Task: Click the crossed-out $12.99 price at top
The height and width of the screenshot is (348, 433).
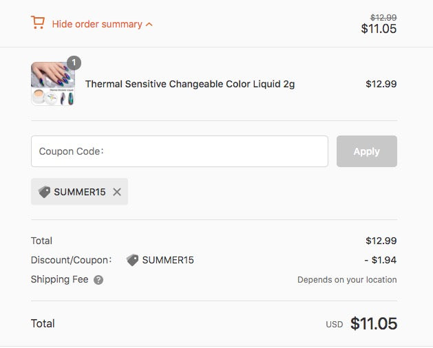Action: (x=383, y=18)
